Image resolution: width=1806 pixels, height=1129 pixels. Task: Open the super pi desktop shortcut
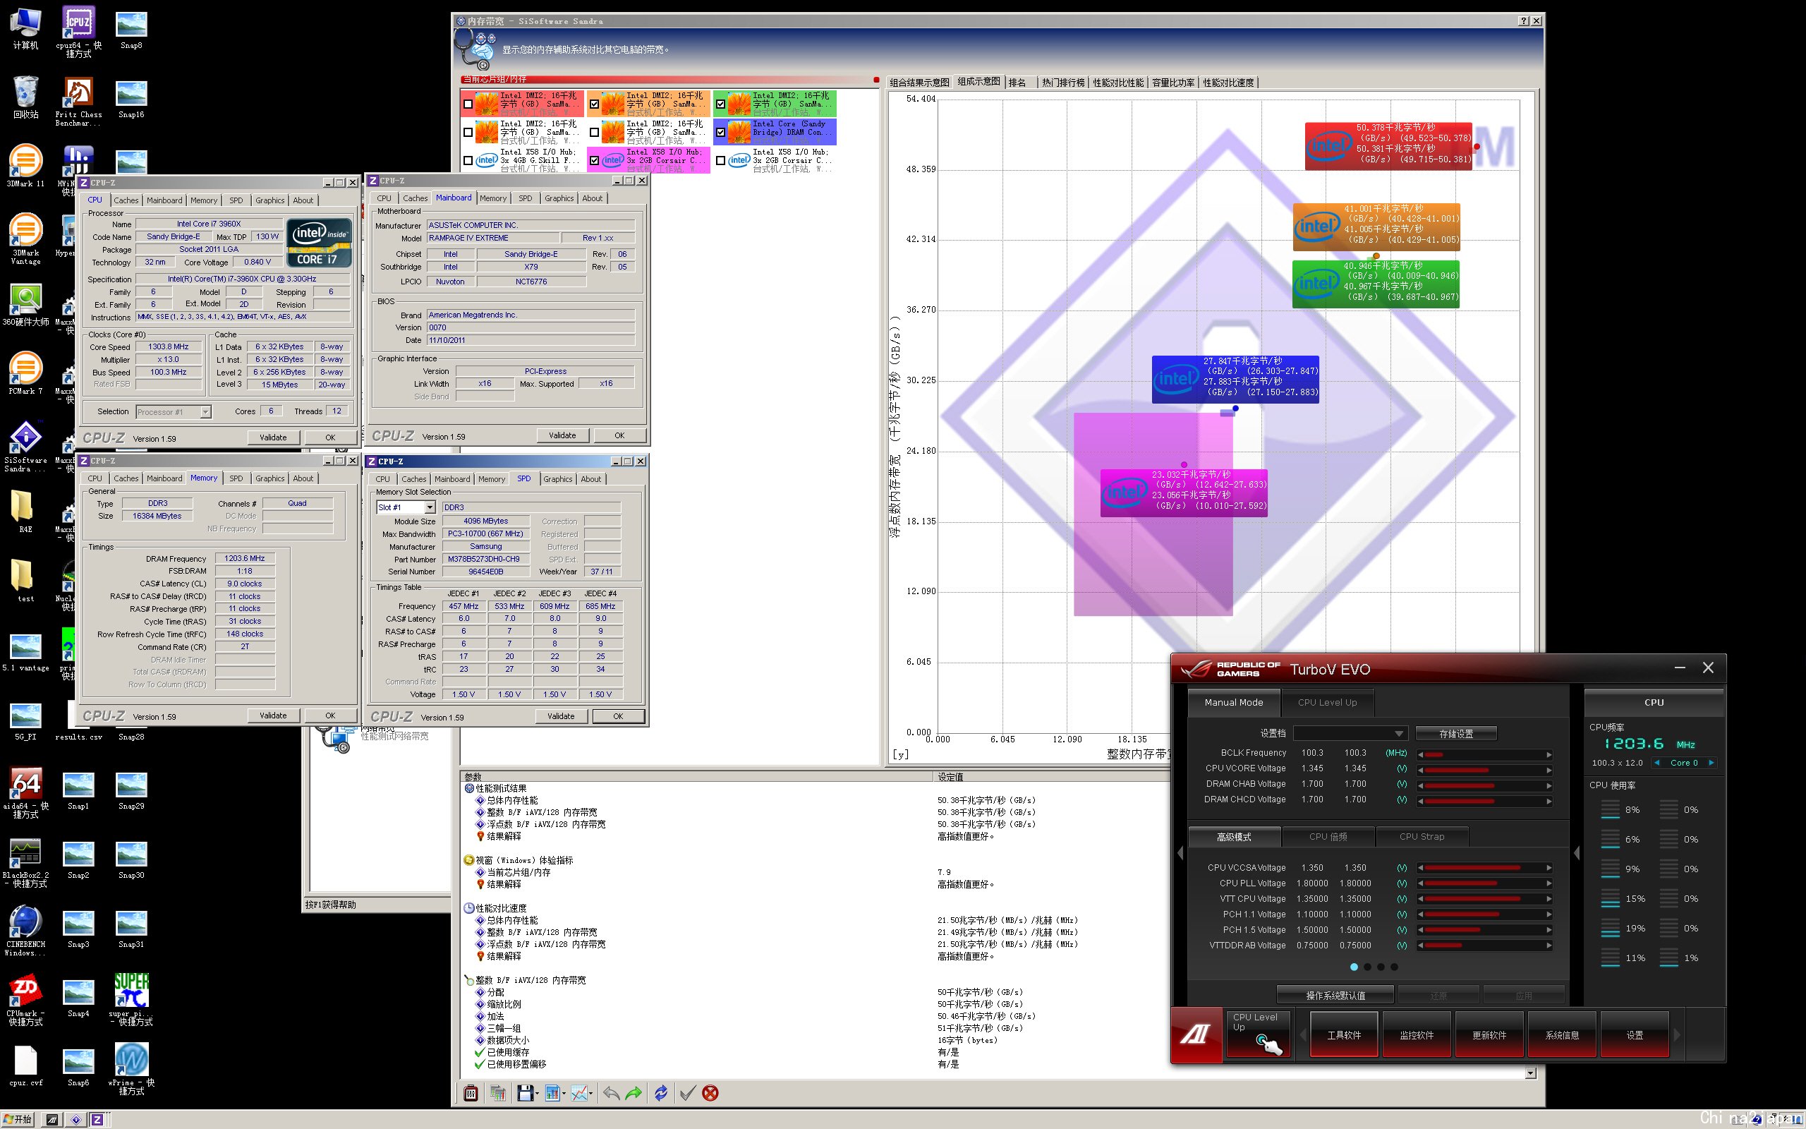131,999
